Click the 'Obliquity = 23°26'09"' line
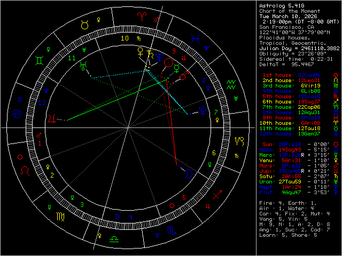This screenshot has height=256, width=342. coord(293,53)
